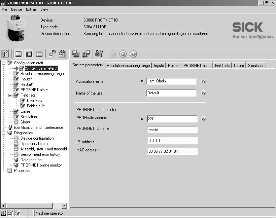Switch to the Field sets tab
The width and height of the screenshot is (276, 218).
(222, 66)
